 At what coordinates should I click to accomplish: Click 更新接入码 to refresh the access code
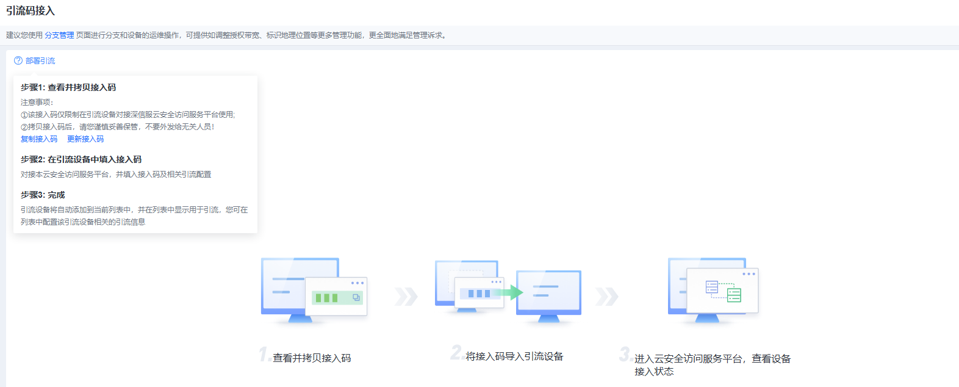point(85,139)
